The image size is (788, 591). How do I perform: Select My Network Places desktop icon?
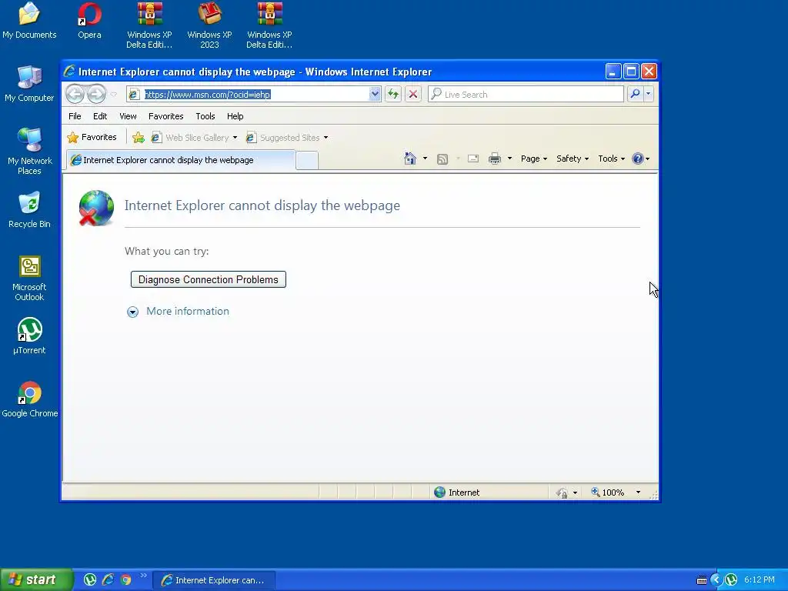coord(29,151)
